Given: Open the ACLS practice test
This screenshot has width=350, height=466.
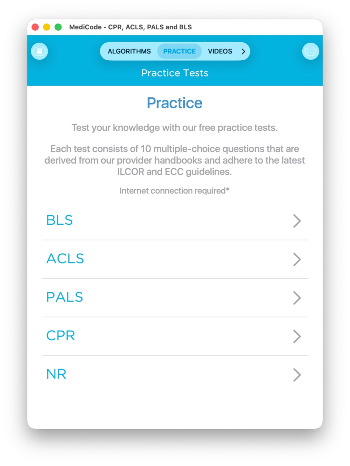Looking at the screenshot, I should coord(175,259).
